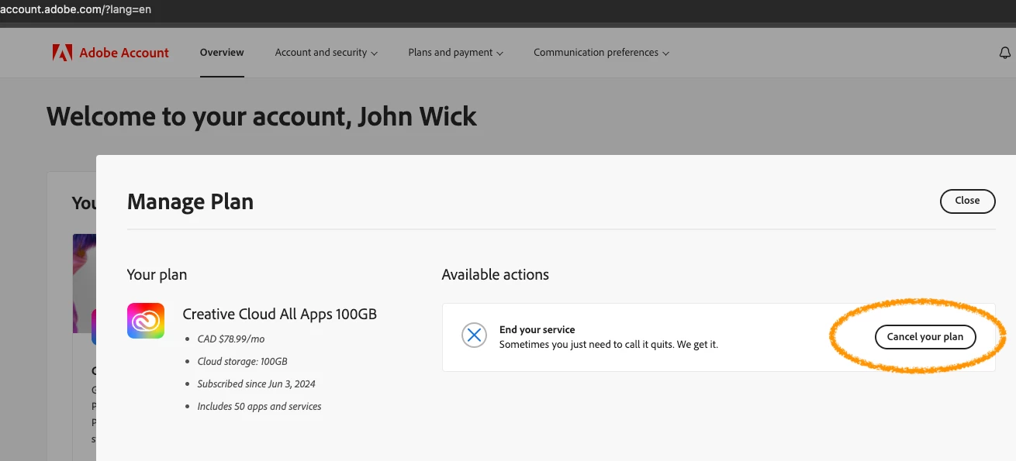Select the CAD $78.99/mo price text

pyautogui.click(x=231, y=339)
